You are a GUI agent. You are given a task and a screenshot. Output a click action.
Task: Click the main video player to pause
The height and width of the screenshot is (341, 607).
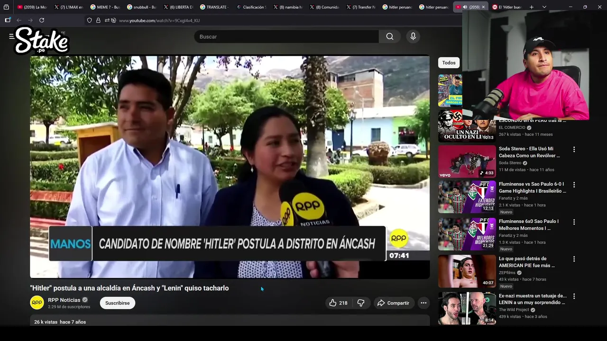[x=230, y=167]
